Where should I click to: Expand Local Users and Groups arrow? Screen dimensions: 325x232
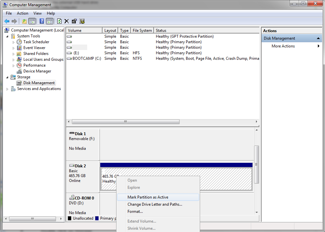point(13,60)
